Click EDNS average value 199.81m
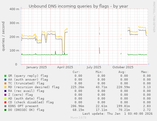157x121 pixels. 123,106
